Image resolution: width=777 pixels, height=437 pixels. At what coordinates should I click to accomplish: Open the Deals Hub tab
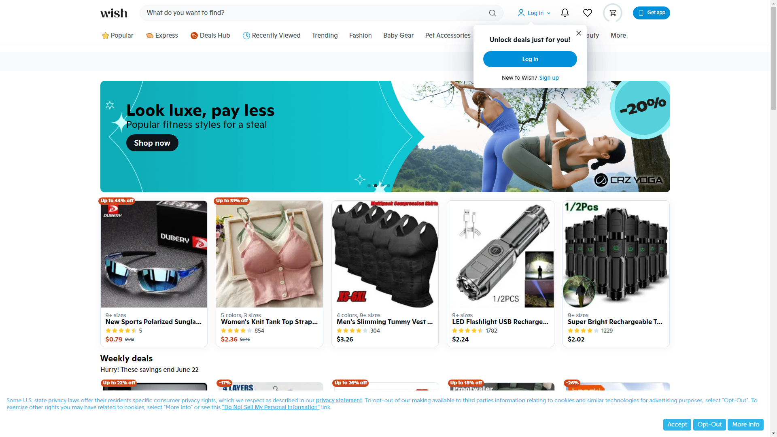pos(210,36)
